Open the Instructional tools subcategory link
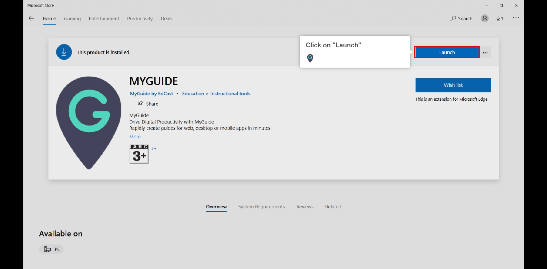 (230, 94)
